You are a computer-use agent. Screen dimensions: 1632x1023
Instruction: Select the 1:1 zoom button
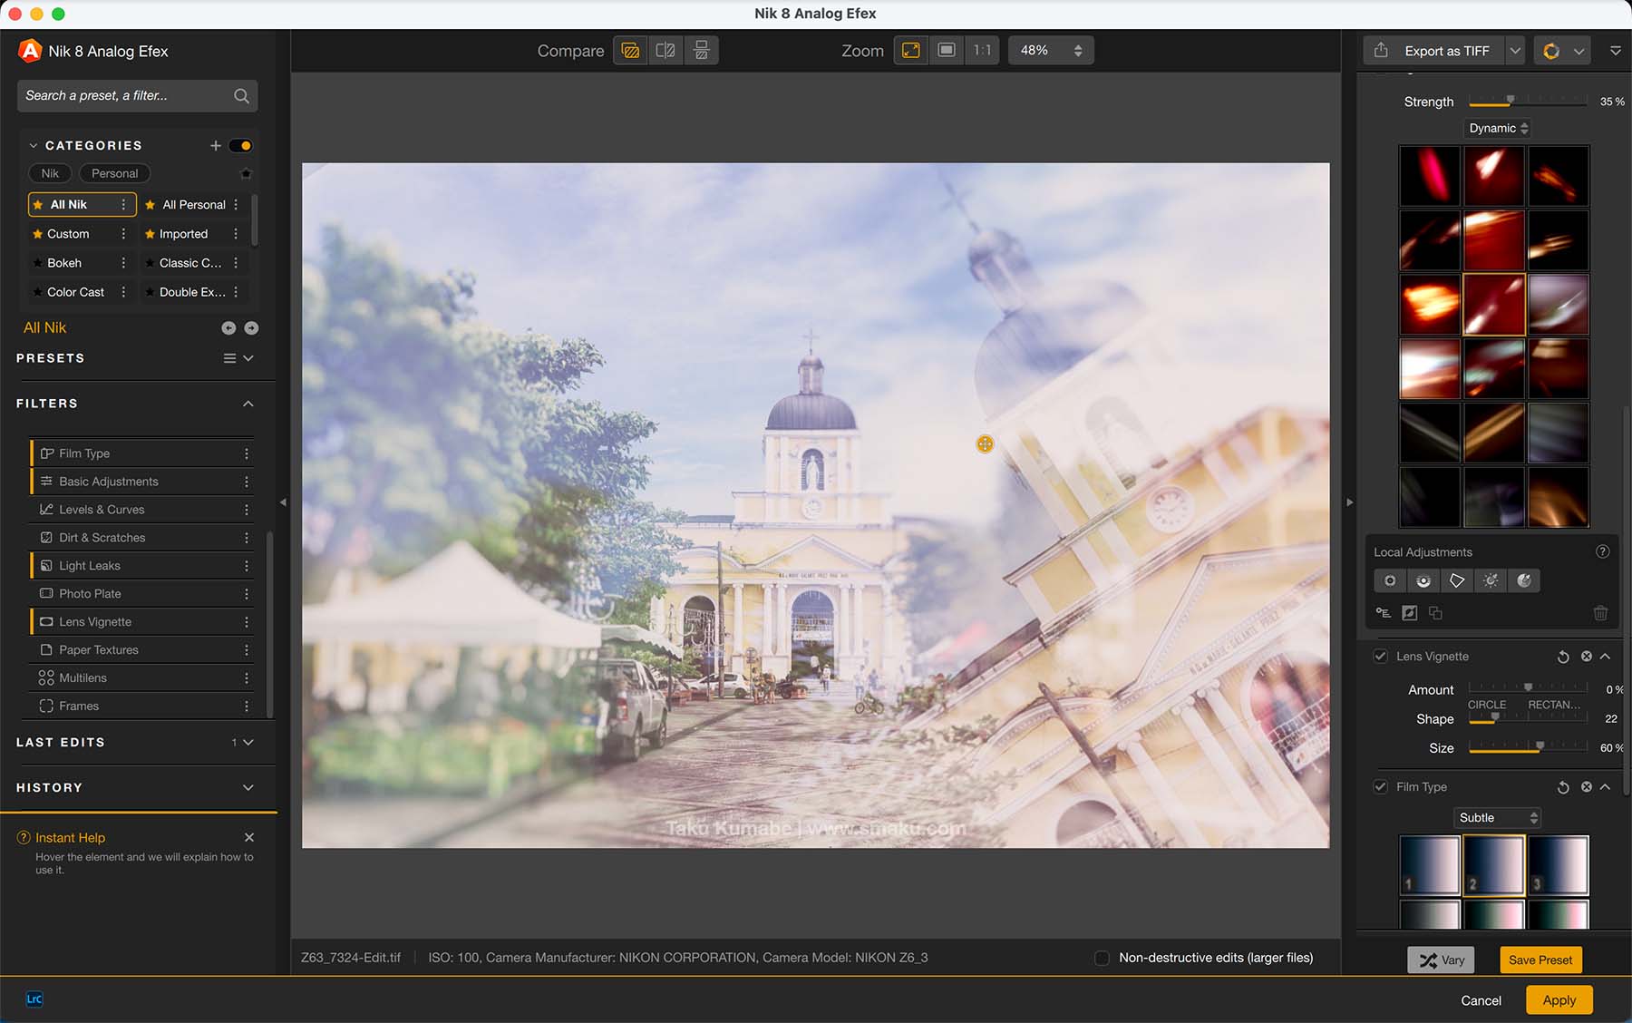tap(982, 51)
